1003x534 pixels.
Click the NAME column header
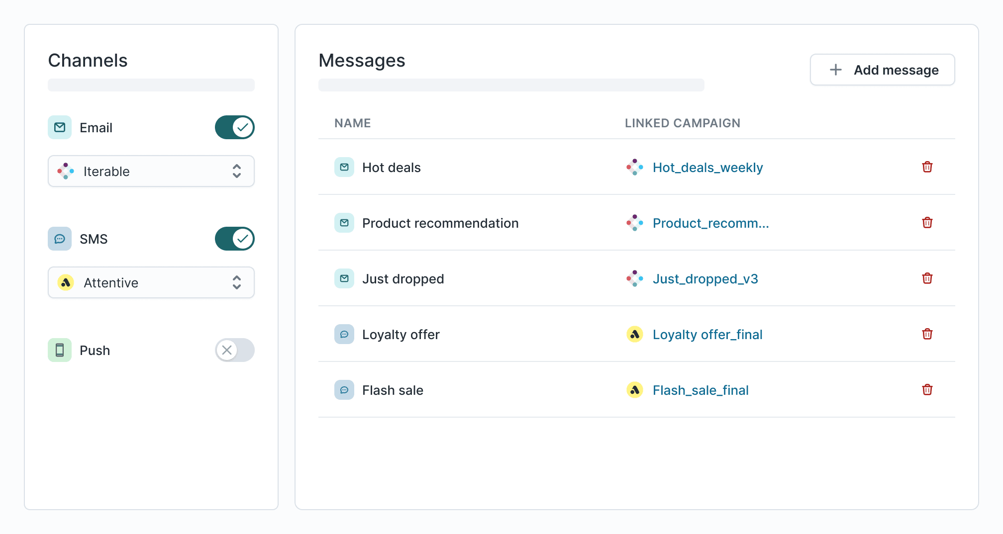[352, 123]
